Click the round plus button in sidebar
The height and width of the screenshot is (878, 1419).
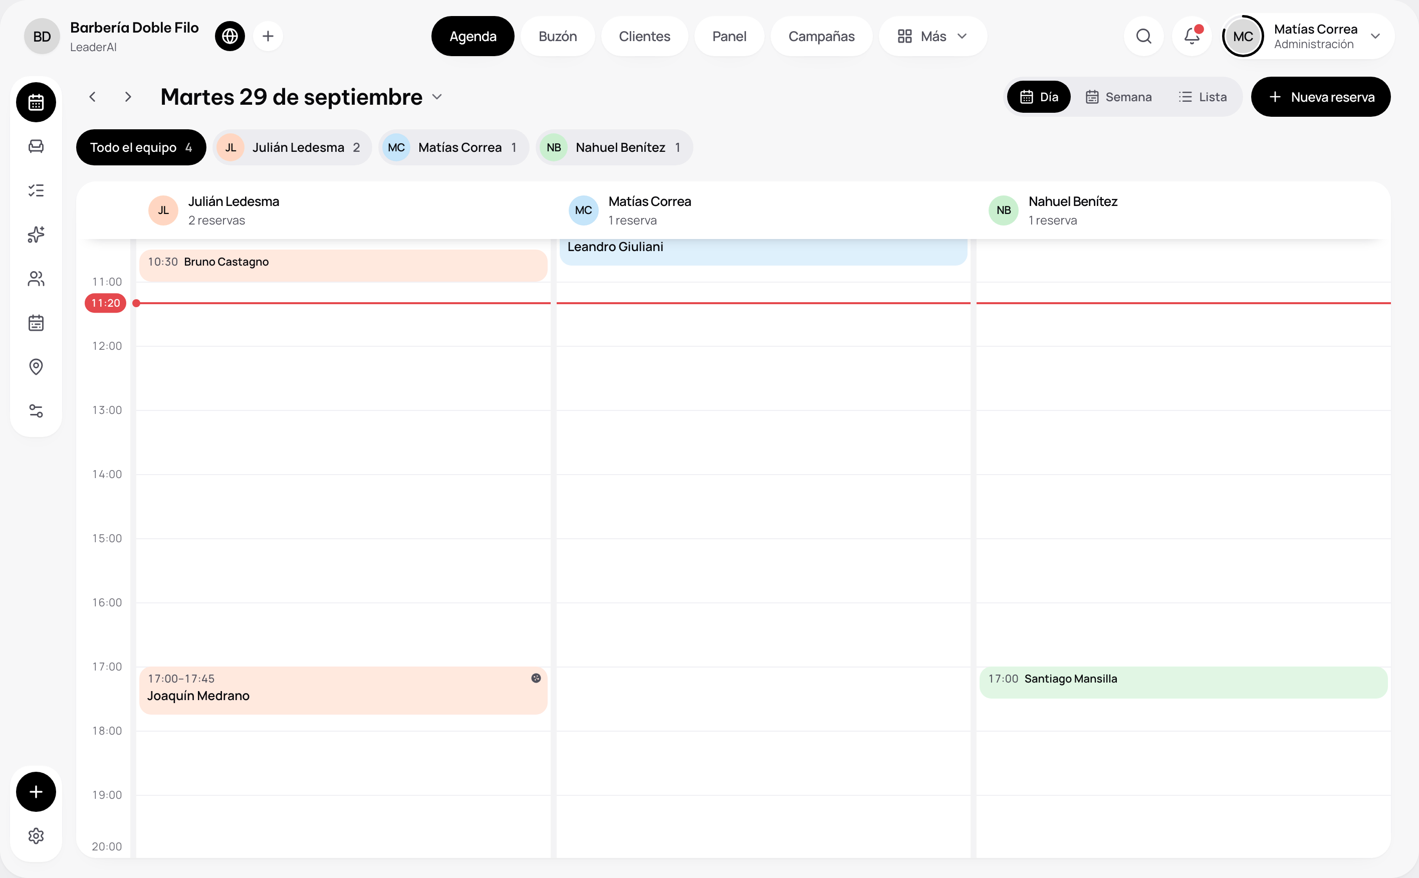[36, 791]
